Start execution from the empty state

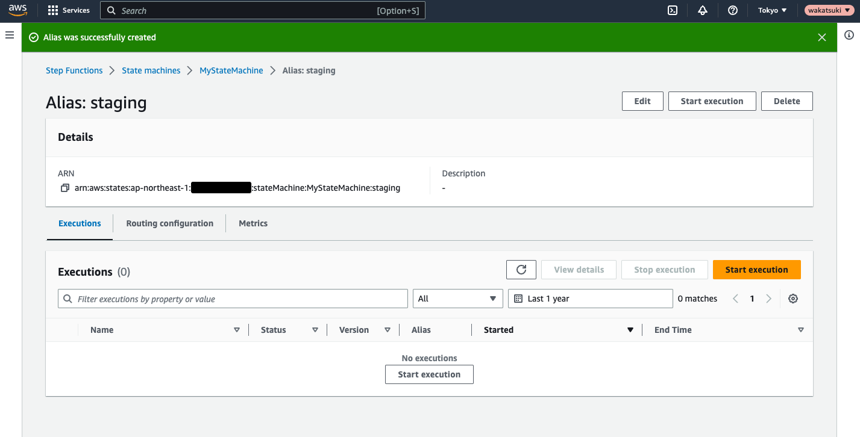click(428, 374)
